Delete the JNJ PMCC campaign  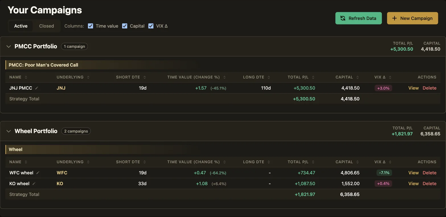pos(429,88)
